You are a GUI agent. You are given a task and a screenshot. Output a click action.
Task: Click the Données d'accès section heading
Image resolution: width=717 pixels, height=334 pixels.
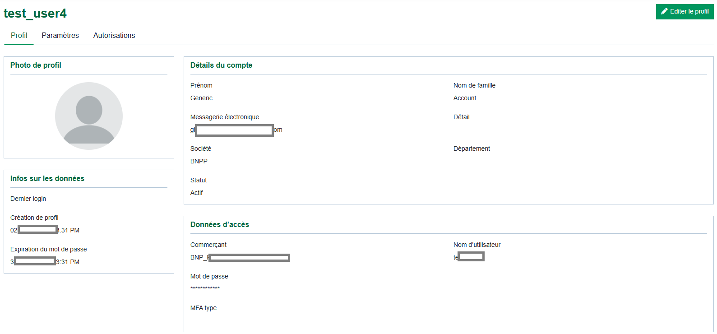click(220, 224)
